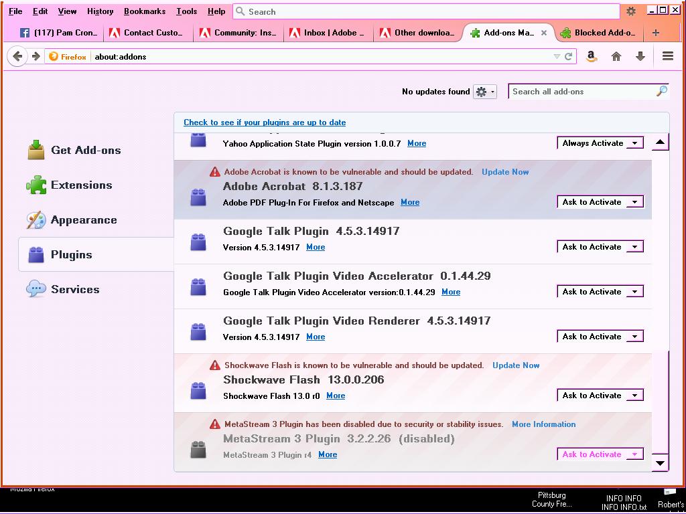Click More link for Adobe PDF Plug-In

pyautogui.click(x=410, y=202)
